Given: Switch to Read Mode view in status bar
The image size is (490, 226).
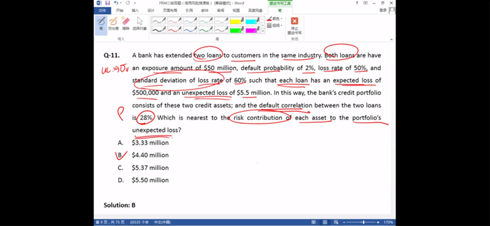Looking at the screenshot, I should 314,222.
